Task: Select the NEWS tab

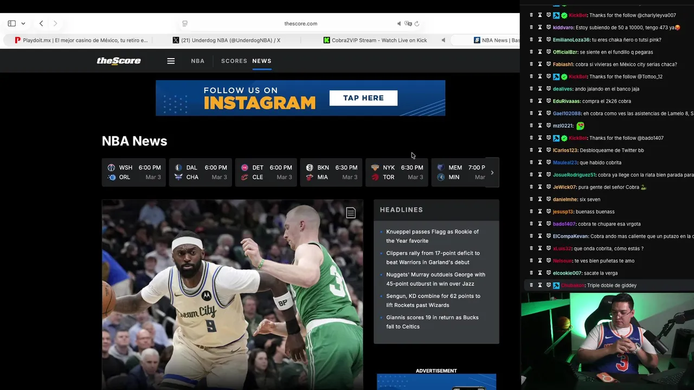Action: click(x=262, y=61)
